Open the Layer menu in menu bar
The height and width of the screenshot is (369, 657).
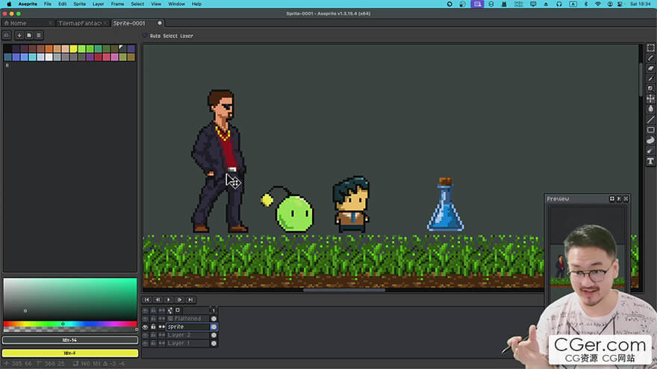tap(98, 4)
